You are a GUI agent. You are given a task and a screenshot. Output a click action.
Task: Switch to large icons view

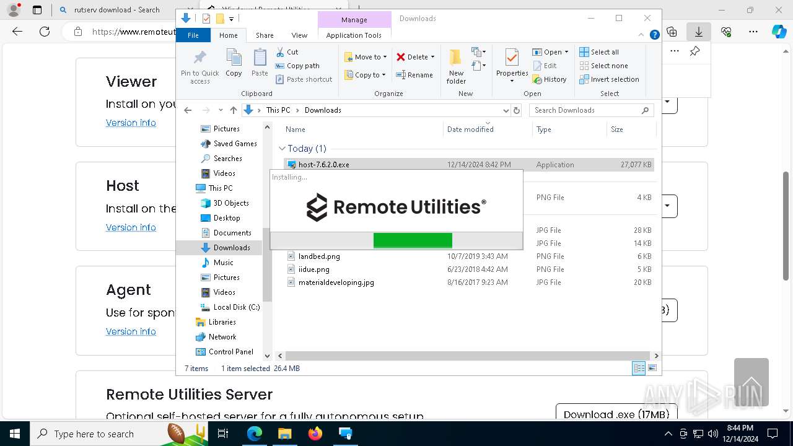tap(652, 369)
